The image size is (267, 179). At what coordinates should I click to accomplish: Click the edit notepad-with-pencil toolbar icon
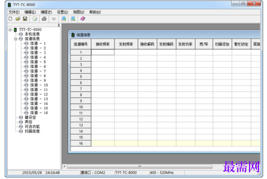coord(35,19)
